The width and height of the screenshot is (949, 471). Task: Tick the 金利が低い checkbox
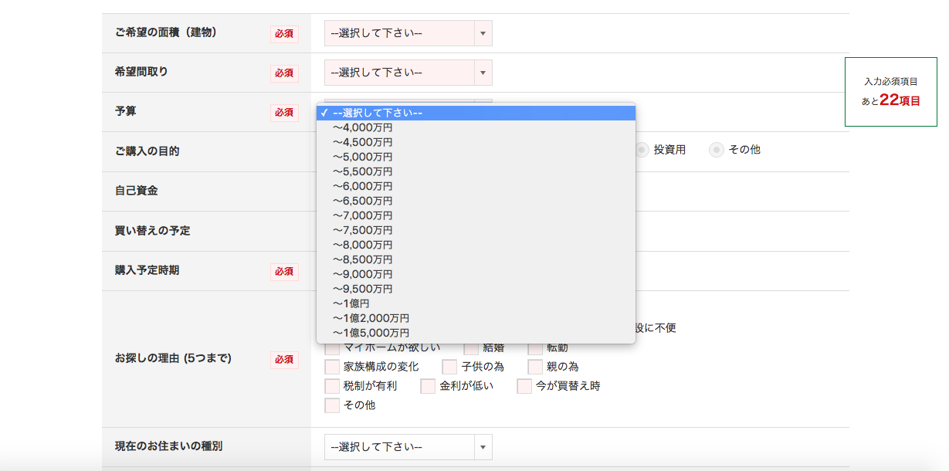tap(429, 386)
